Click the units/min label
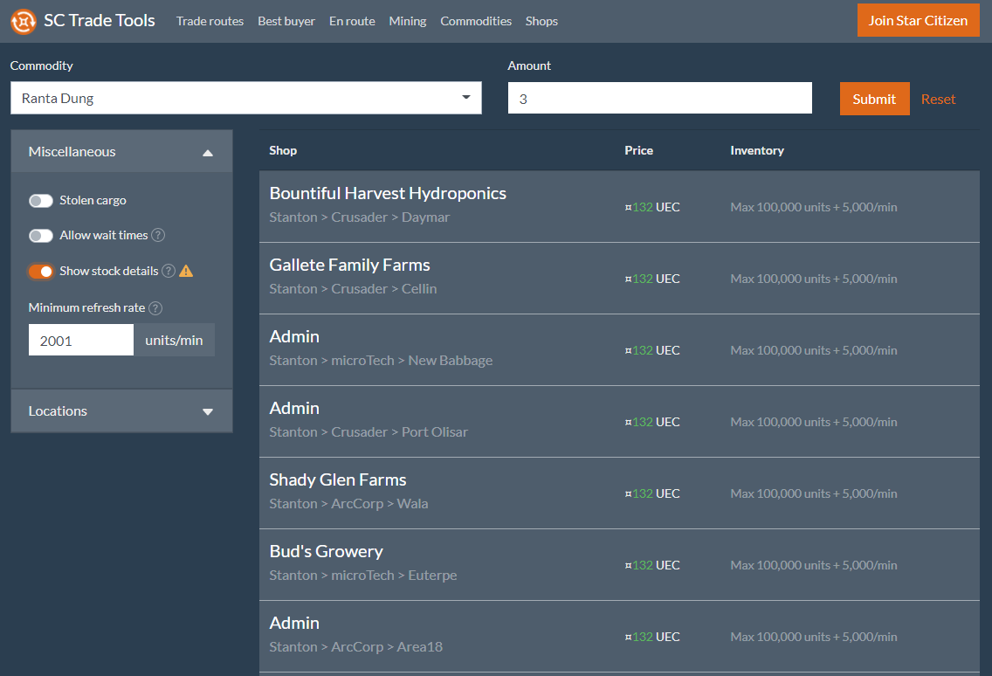Image resolution: width=992 pixels, height=676 pixels. (174, 340)
